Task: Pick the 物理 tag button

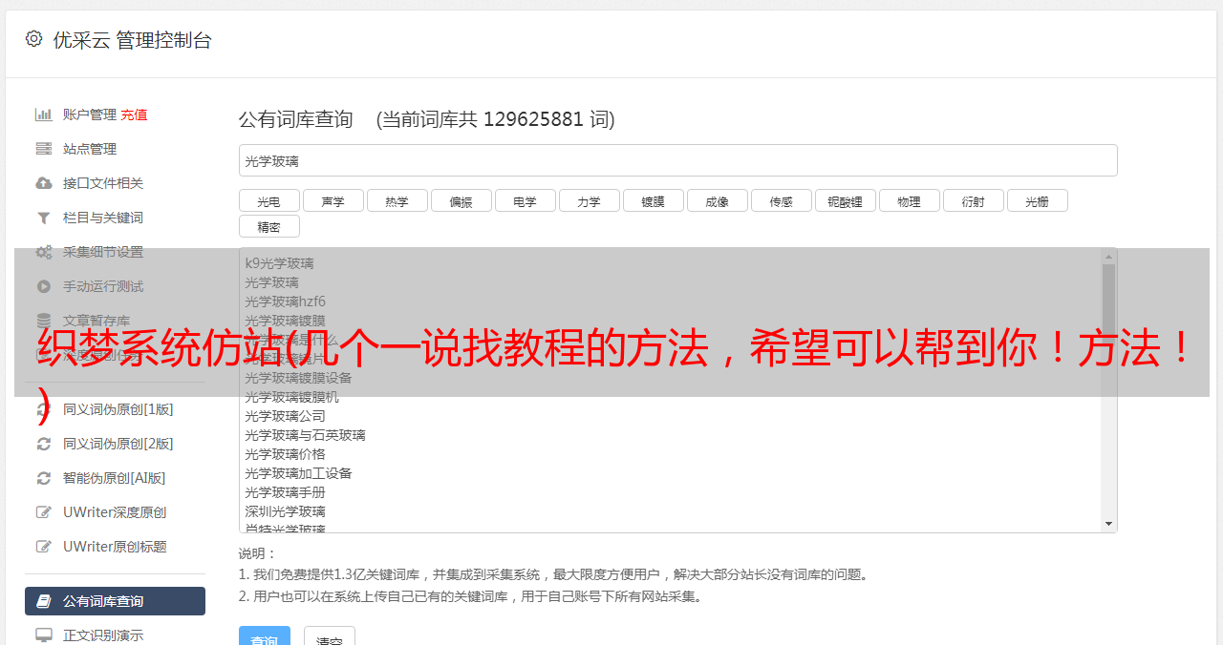Action: 909,200
